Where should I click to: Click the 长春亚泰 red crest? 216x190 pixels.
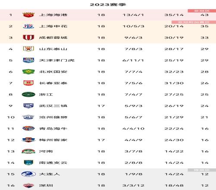[29, 83]
